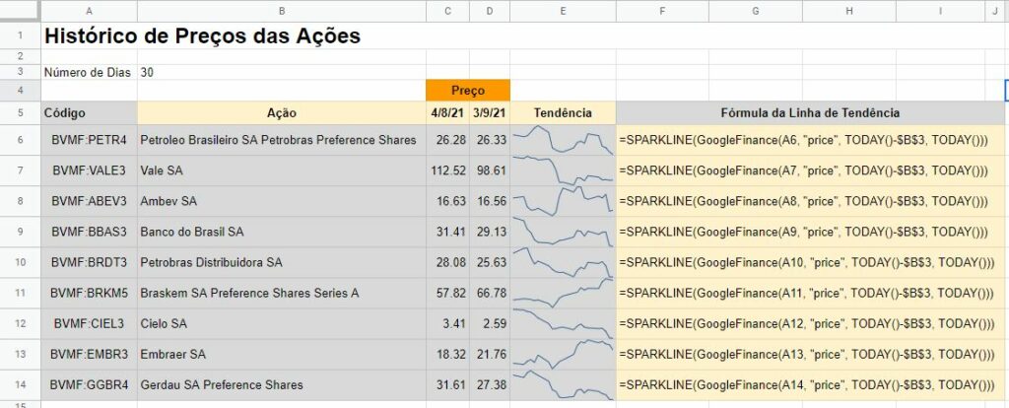Select the Braskem sparkline chart cell
Image resolution: width=1009 pixels, height=408 pixels.
[563, 293]
